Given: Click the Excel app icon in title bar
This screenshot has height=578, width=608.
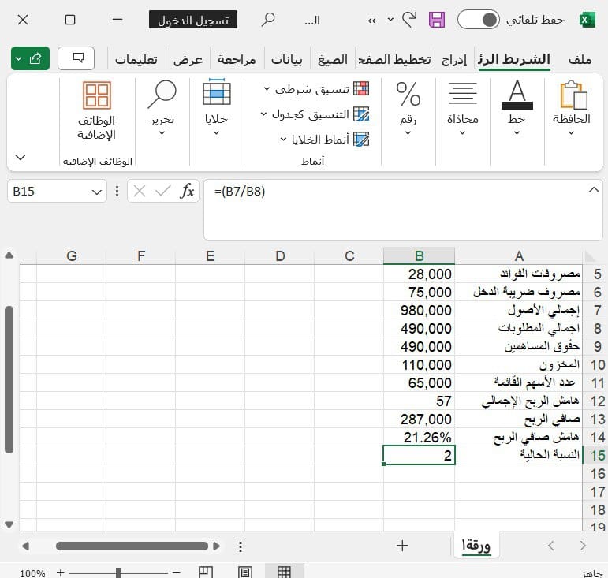Looking at the screenshot, I should (587, 20).
